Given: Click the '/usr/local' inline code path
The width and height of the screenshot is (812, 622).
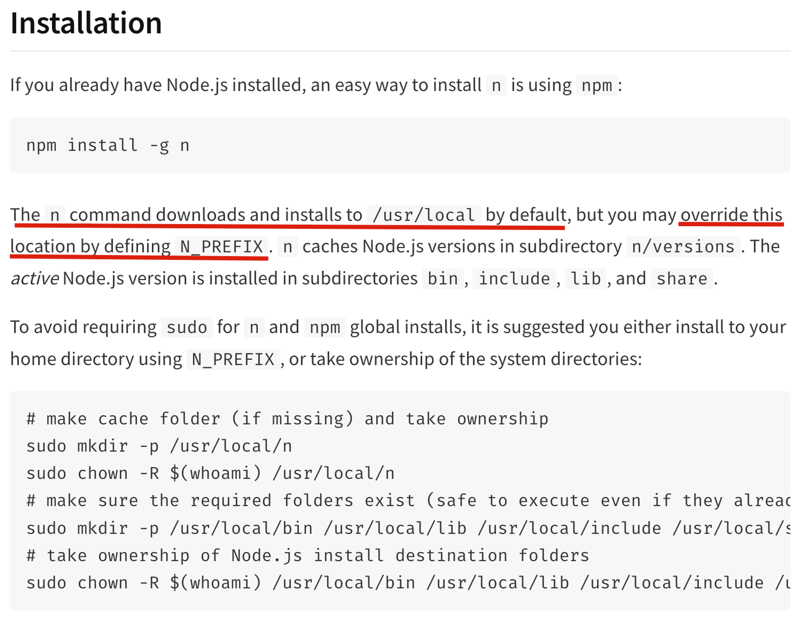Looking at the screenshot, I should 423,215.
